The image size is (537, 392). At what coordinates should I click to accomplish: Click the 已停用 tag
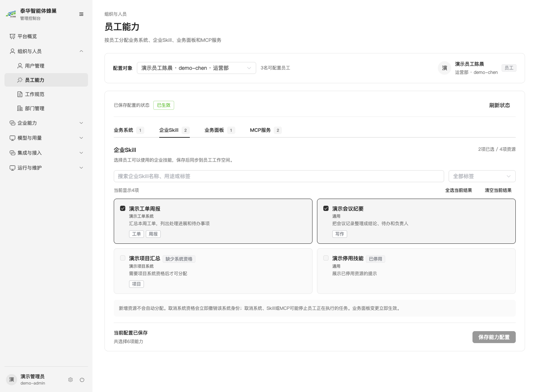click(376, 259)
